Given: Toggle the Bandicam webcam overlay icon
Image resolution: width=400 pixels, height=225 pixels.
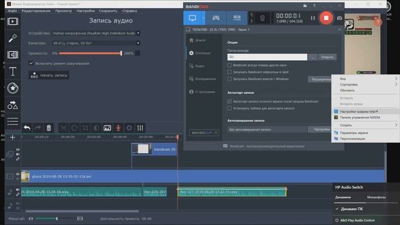Looking at the screenshot, I should [262, 18].
